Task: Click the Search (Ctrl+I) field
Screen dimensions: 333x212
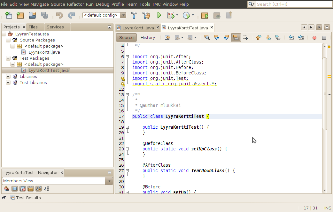Action: (x=290, y=4)
